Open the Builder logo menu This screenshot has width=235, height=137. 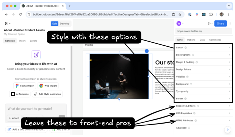7,24
